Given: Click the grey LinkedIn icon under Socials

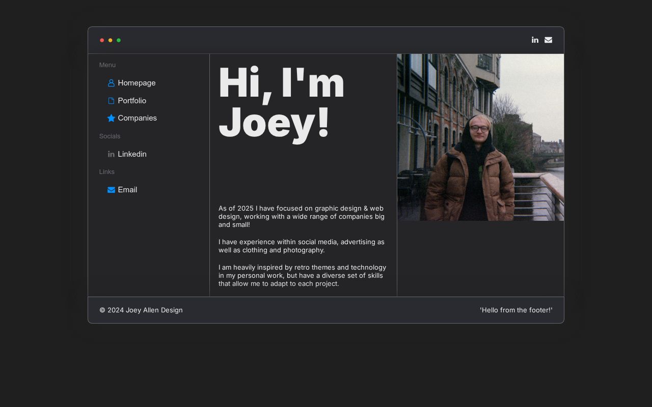Looking at the screenshot, I should [112, 154].
